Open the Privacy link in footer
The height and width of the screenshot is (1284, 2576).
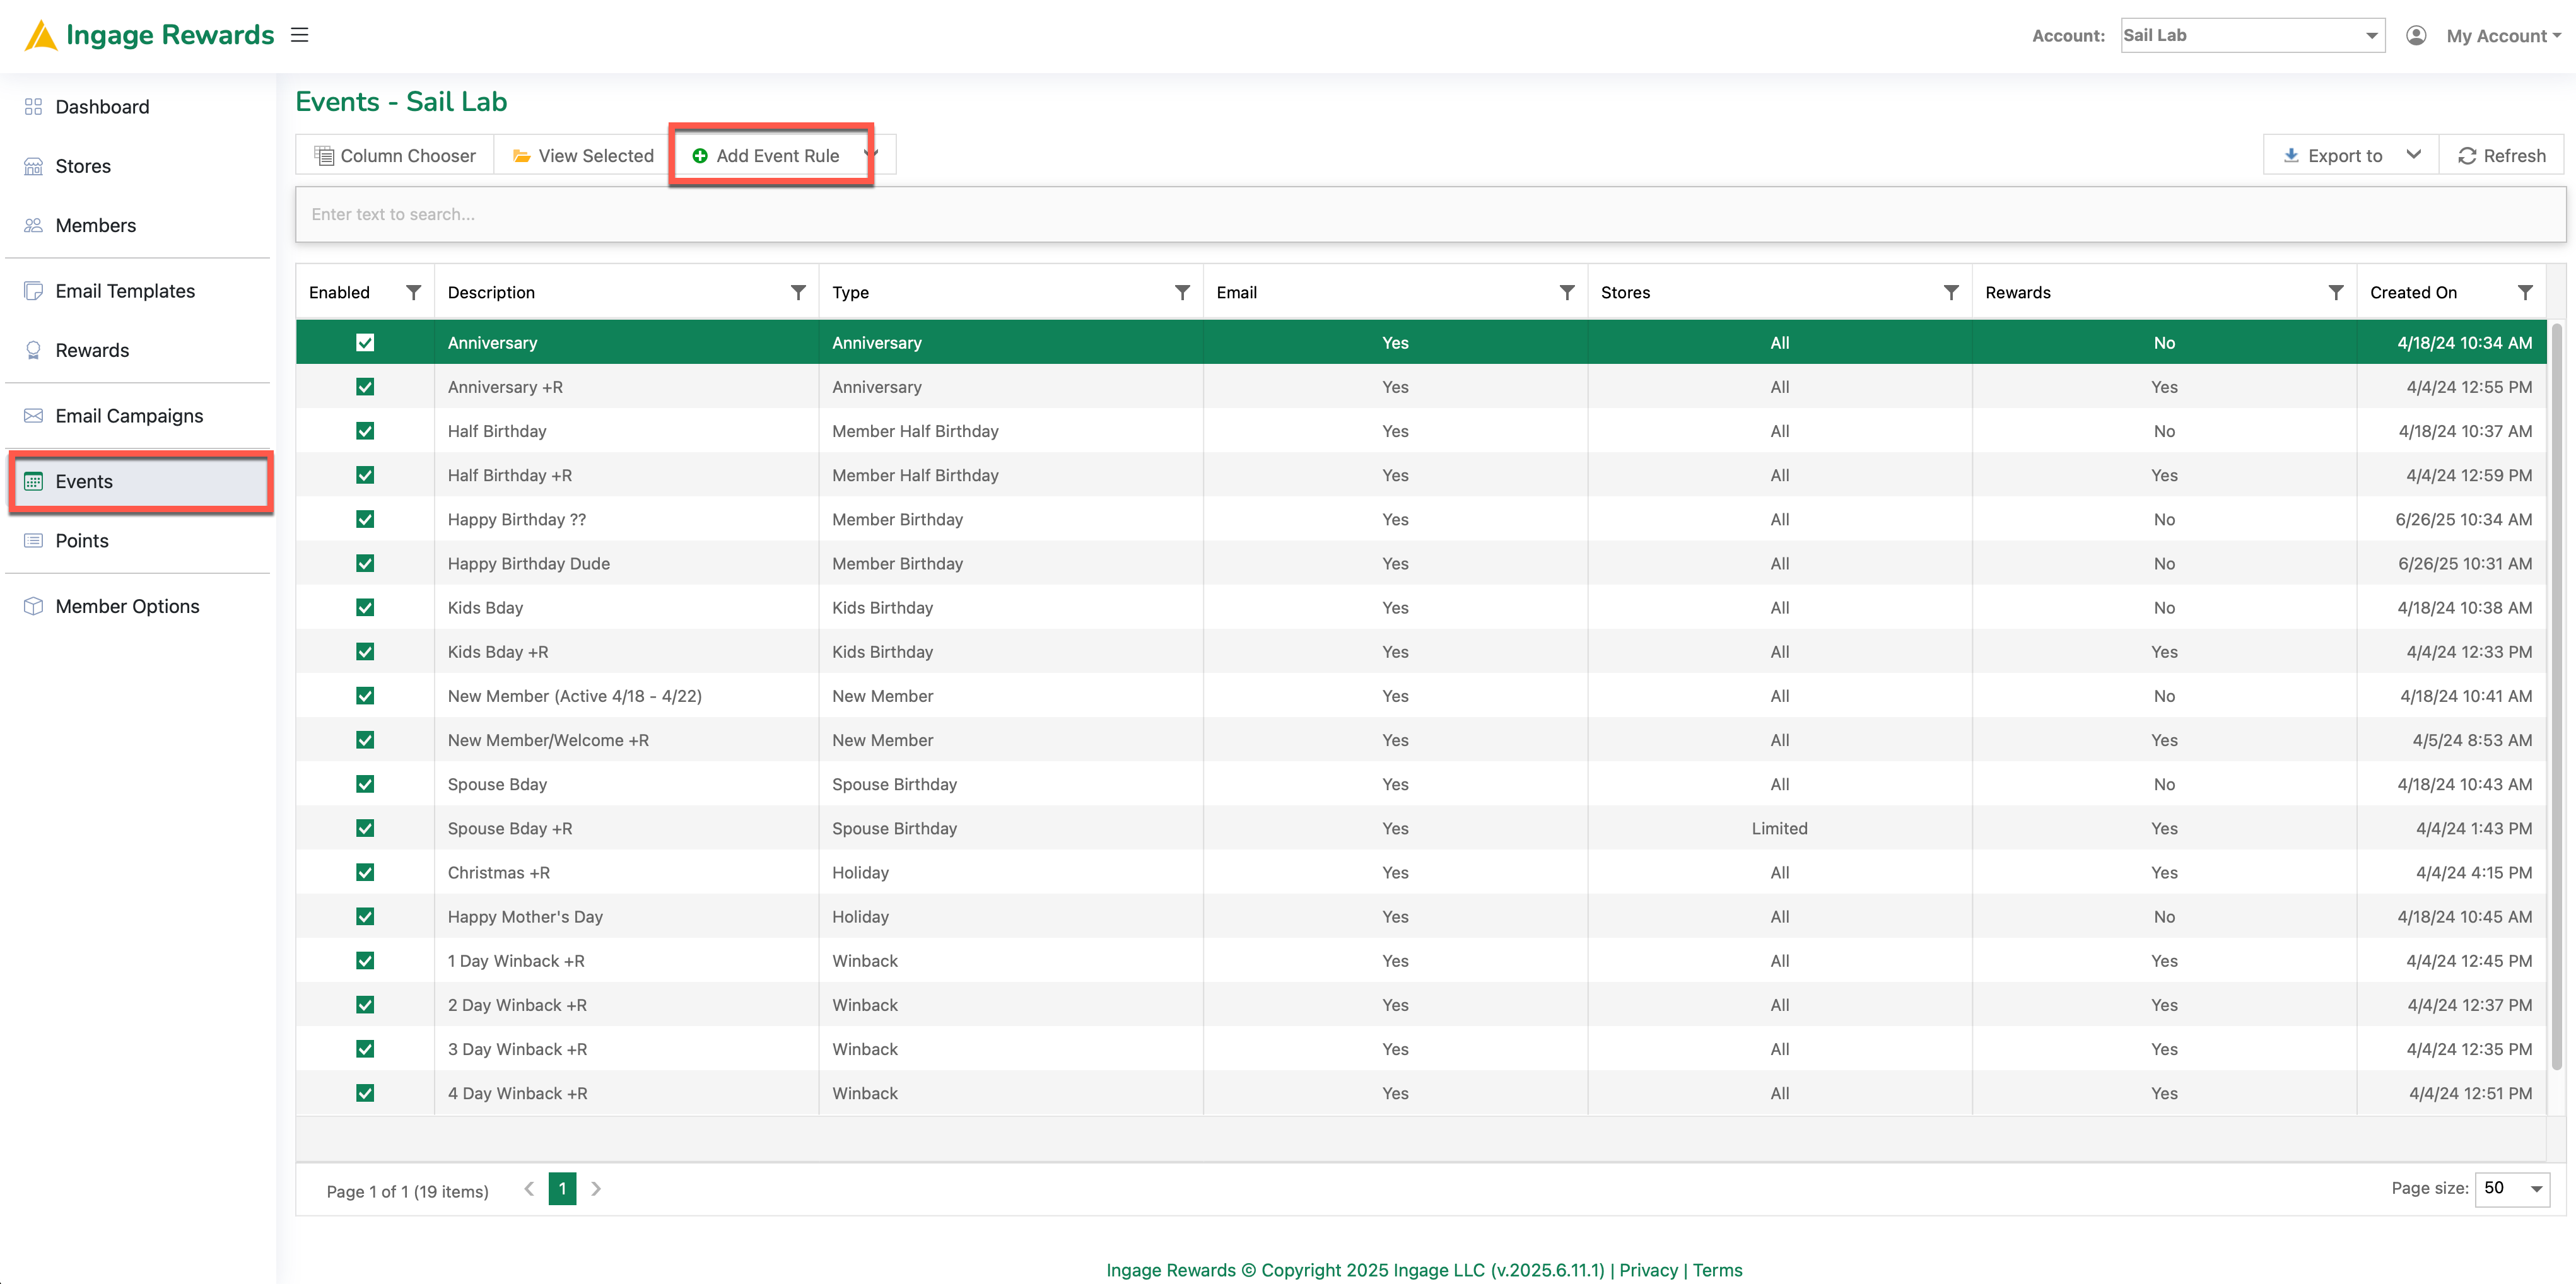1648,1269
